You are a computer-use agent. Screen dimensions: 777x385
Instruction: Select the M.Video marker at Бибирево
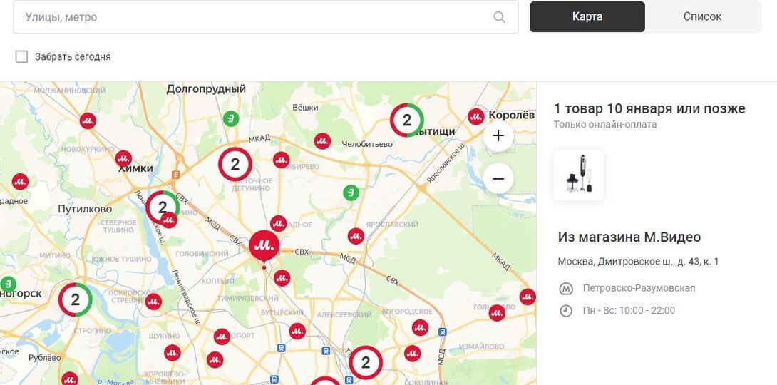(282, 160)
